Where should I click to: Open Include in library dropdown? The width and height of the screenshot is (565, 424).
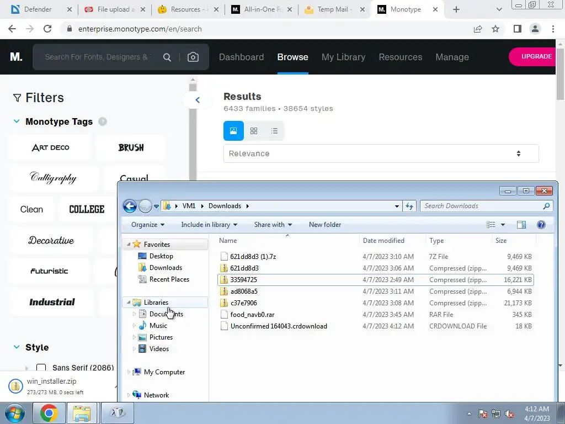(x=209, y=225)
